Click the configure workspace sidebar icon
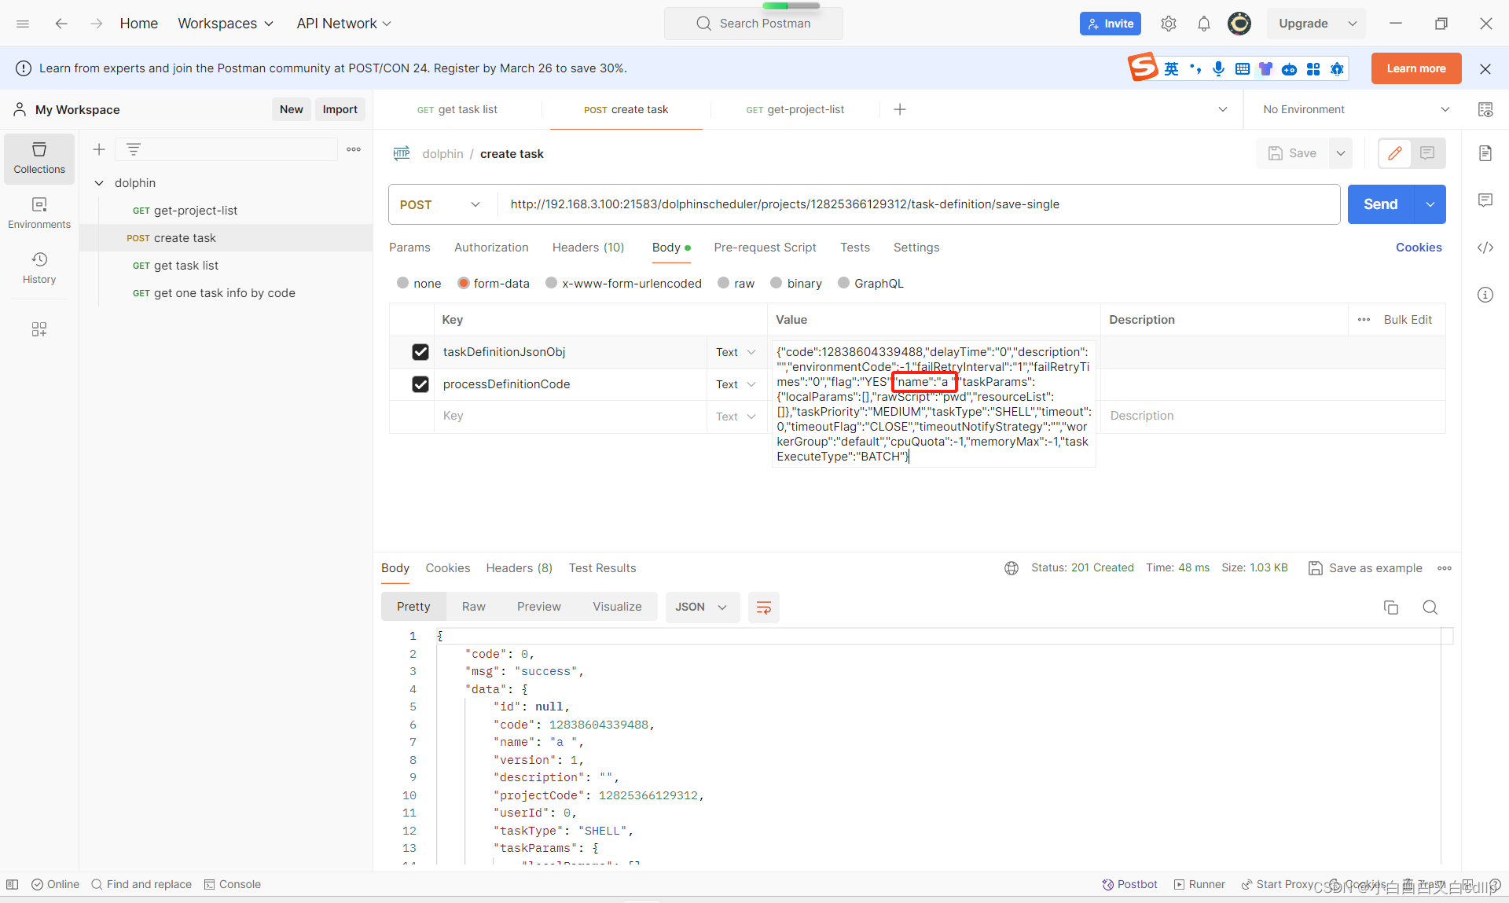Image resolution: width=1509 pixels, height=903 pixels. 39,329
